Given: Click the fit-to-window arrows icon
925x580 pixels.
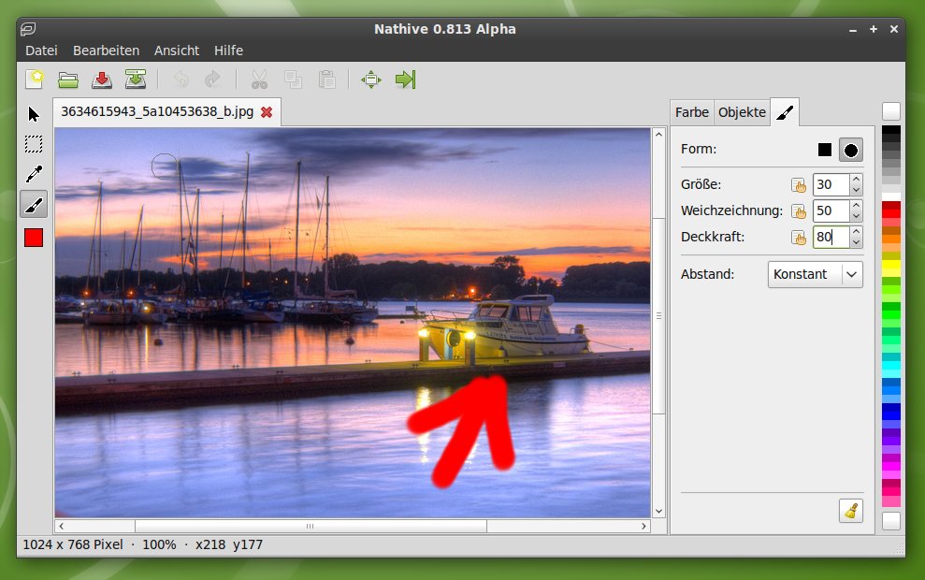Looking at the screenshot, I should [371, 80].
